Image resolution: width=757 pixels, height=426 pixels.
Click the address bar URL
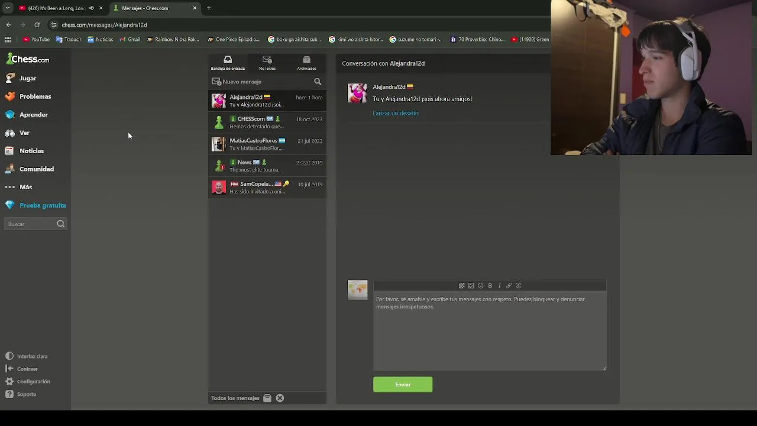104,25
